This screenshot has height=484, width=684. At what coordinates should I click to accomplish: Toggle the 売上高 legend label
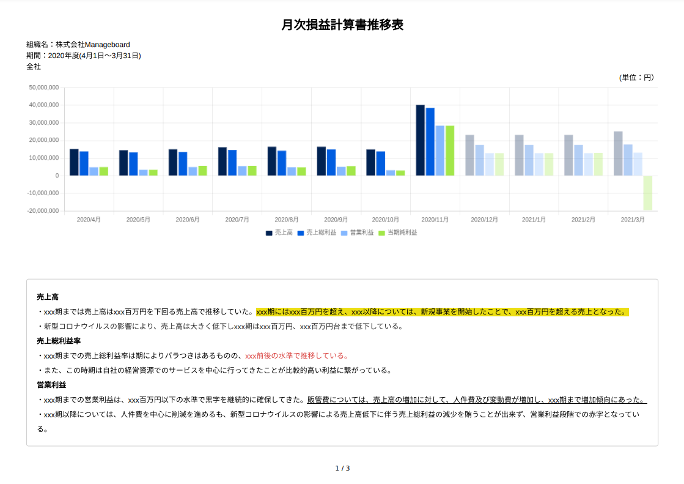(x=284, y=233)
